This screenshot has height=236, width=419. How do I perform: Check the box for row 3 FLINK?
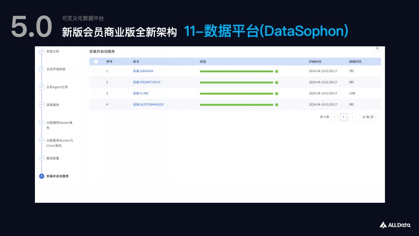point(96,94)
